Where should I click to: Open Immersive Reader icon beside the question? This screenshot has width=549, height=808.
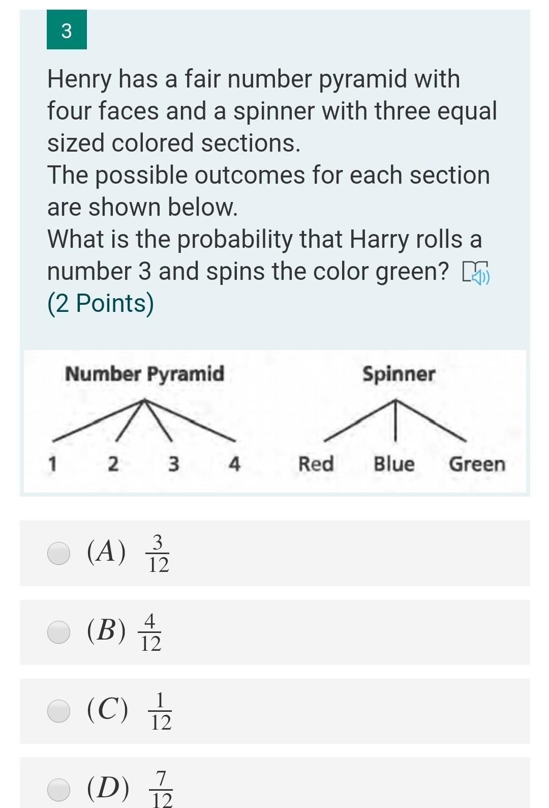click(475, 273)
